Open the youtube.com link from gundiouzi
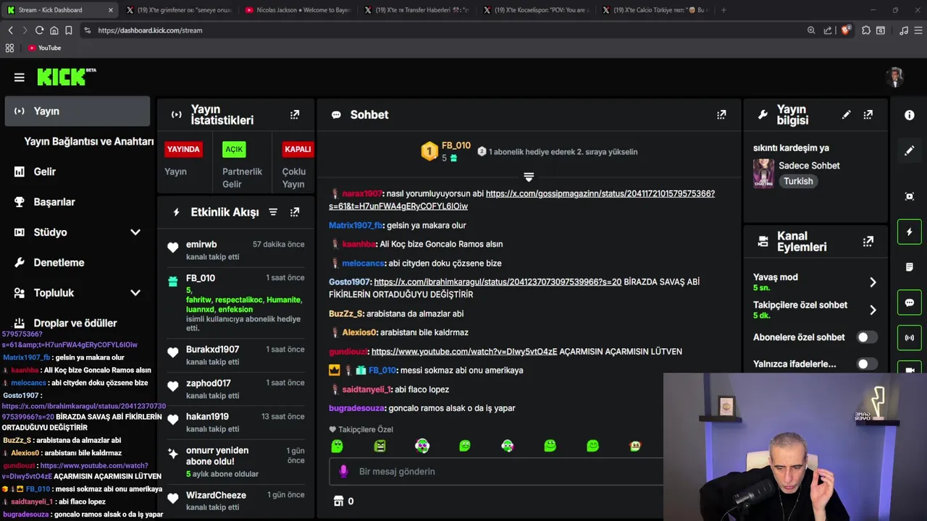The width and height of the screenshot is (927, 521). click(x=464, y=352)
